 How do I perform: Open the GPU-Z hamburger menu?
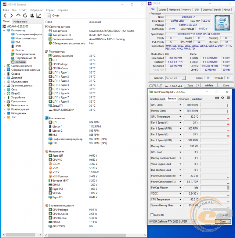(228, 98)
